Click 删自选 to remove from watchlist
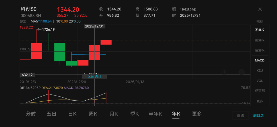This screenshot has width=277, height=127. click(258, 115)
